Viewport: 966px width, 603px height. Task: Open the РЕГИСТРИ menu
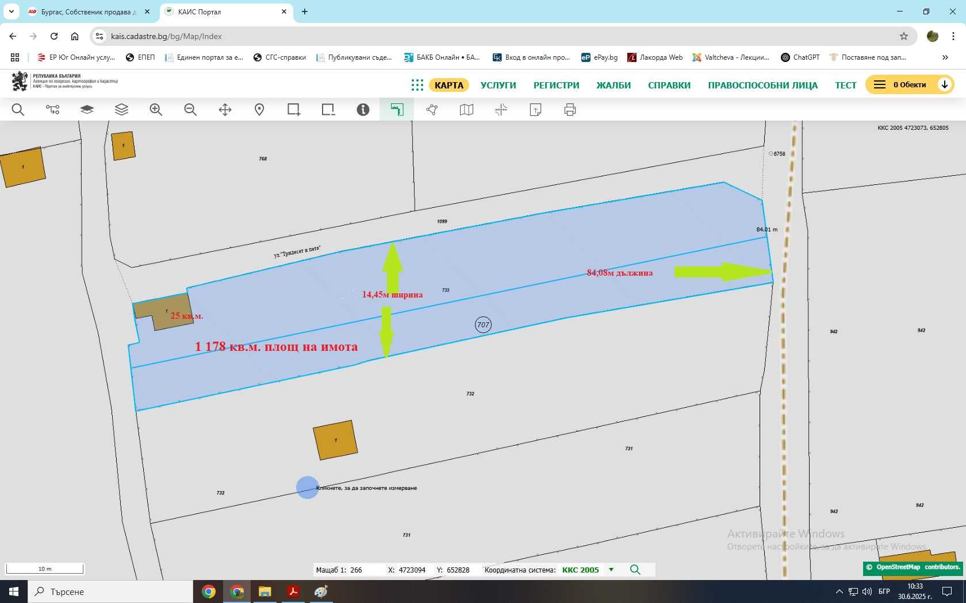[x=556, y=85]
